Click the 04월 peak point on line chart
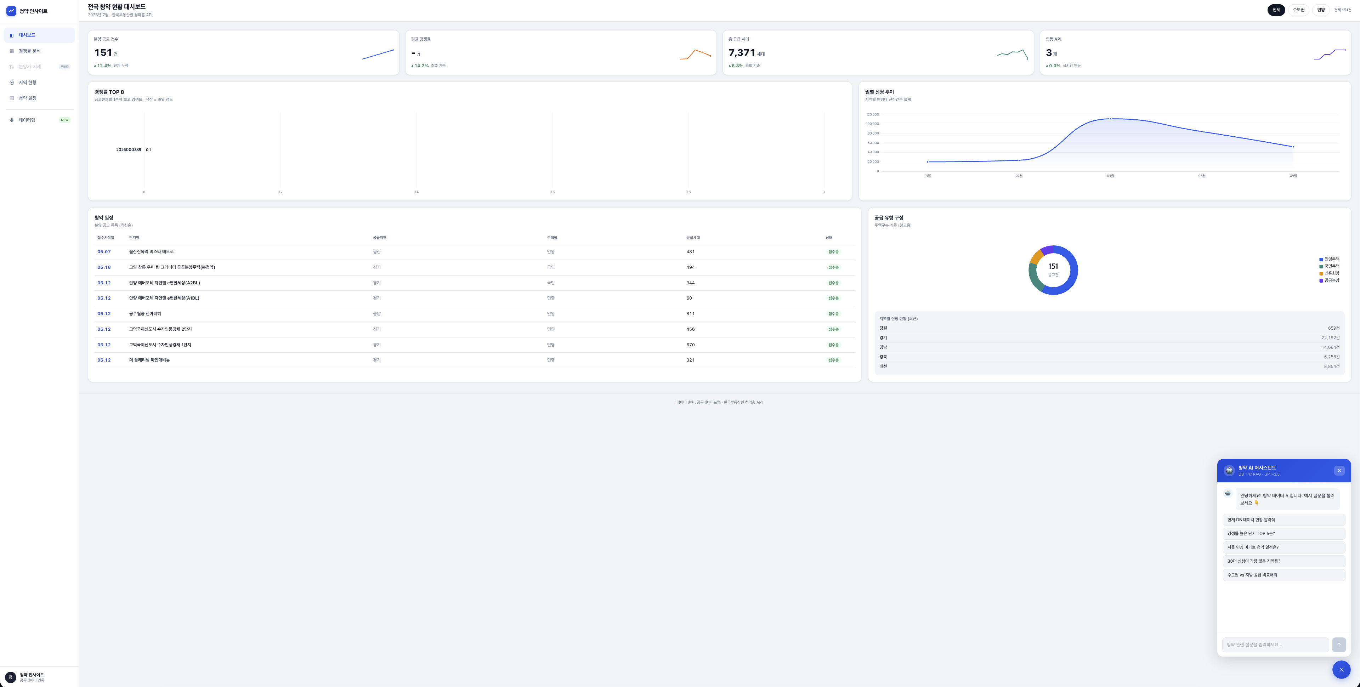 (1110, 119)
